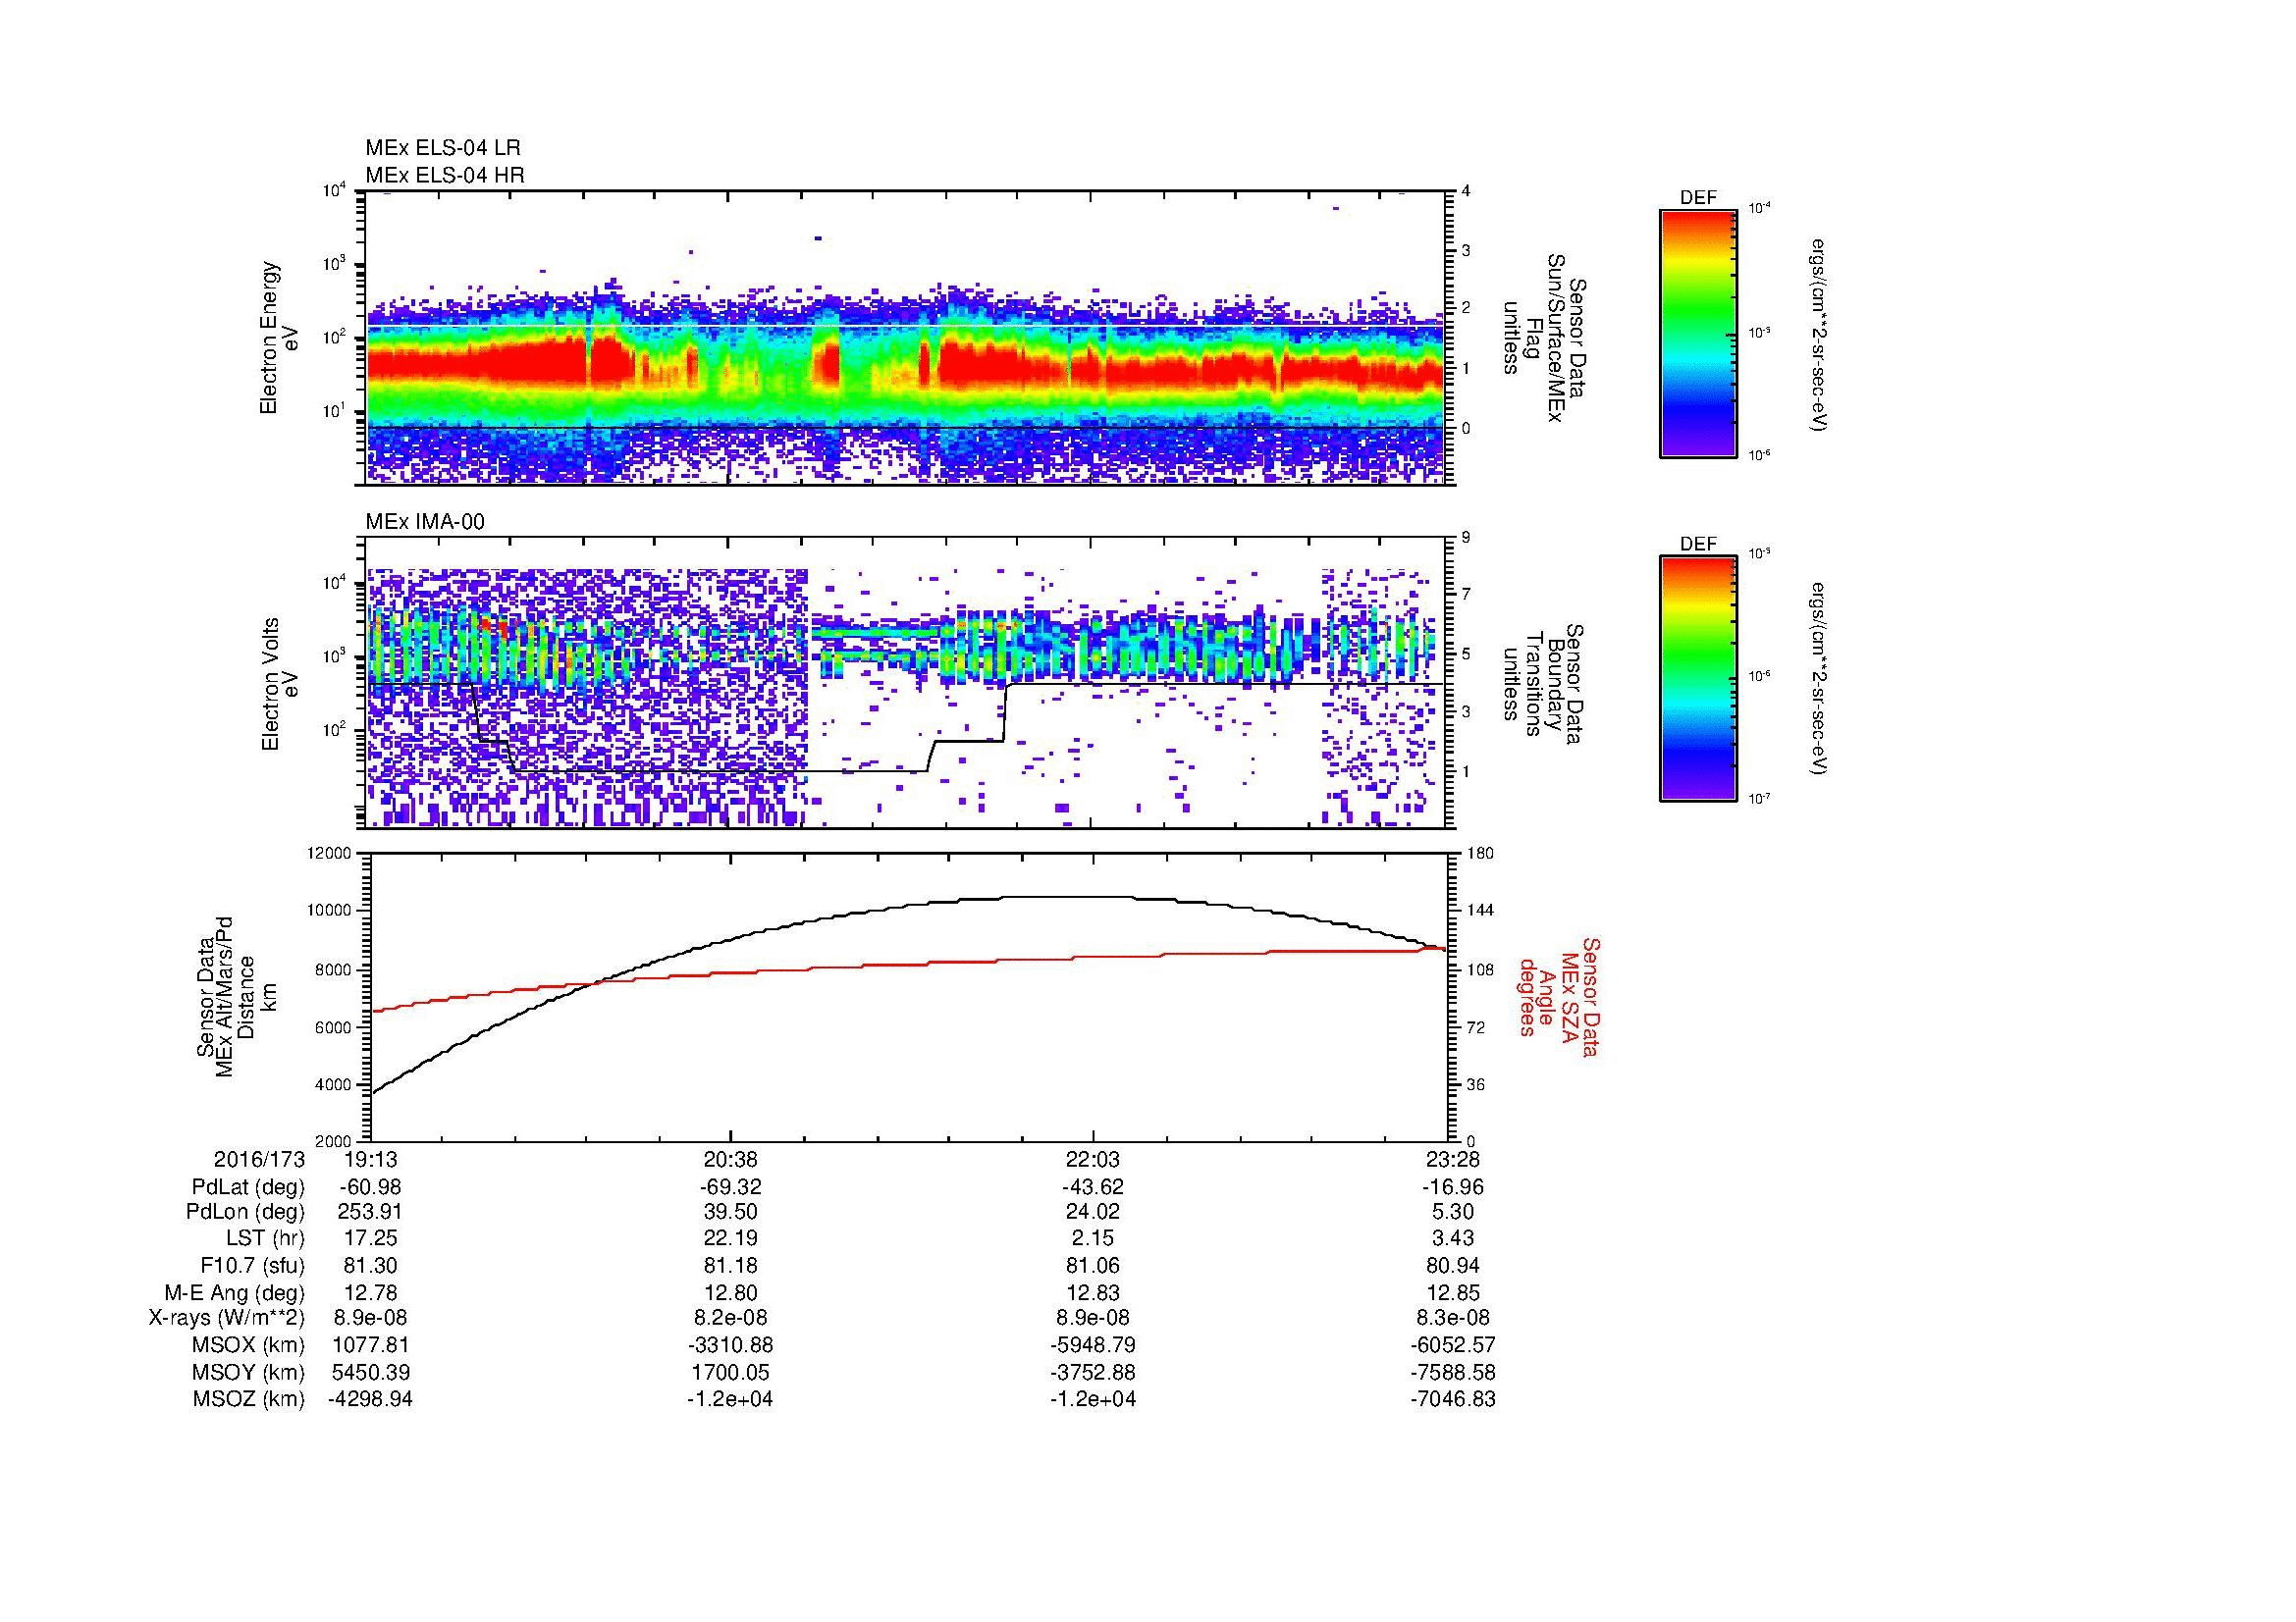Image resolution: width=2296 pixels, height=1622 pixels.
Task: Click the PdLat value -60.98
Action: 371,1187
